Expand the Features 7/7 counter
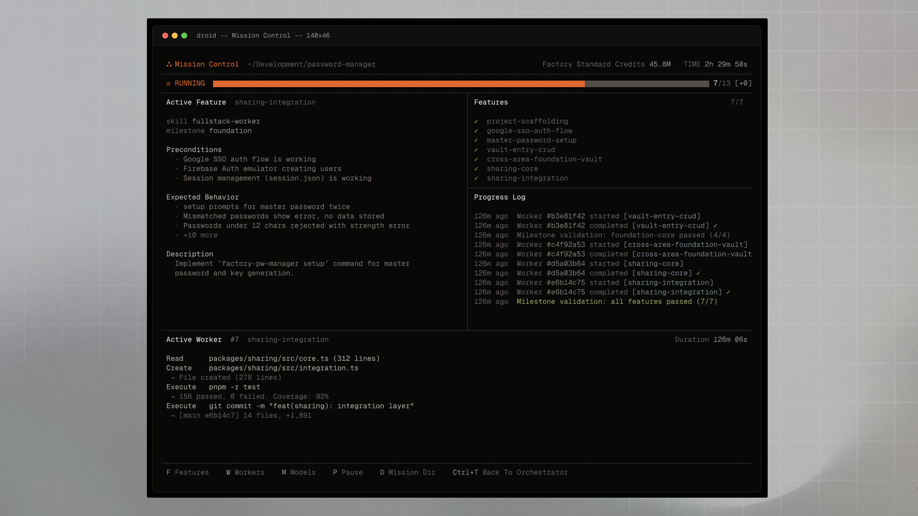918x516 pixels. (x=737, y=102)
